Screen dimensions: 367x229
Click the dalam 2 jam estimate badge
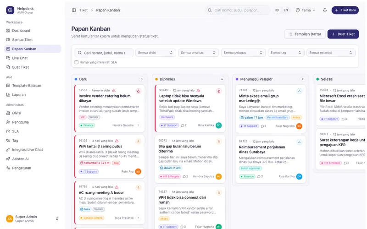coord(170,168)
